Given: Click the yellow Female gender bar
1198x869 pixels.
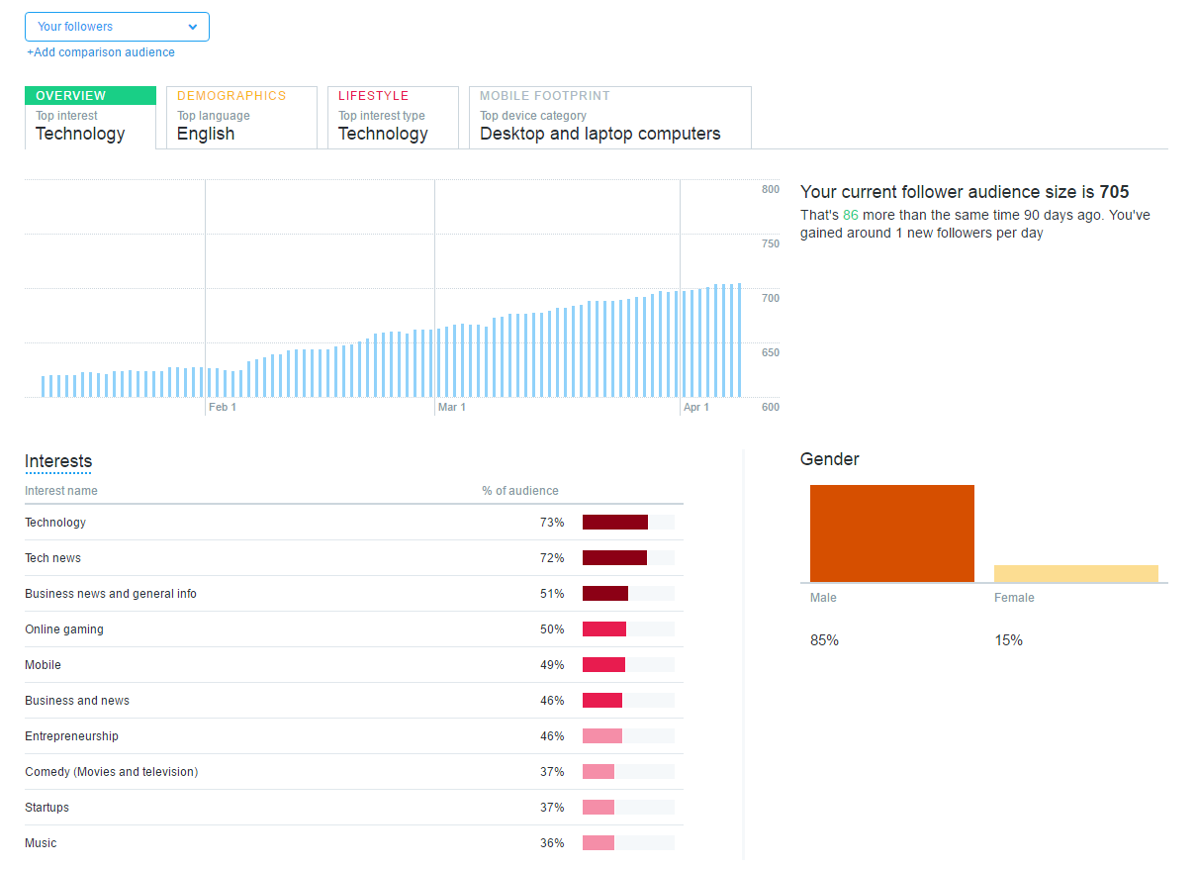Looking at the screenshot, I should tap(1076, 574).
